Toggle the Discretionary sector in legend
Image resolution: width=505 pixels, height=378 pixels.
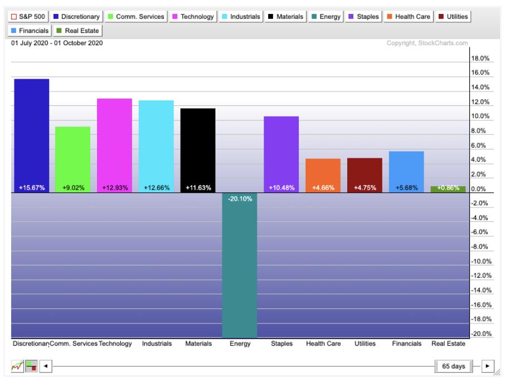[76, 17]
